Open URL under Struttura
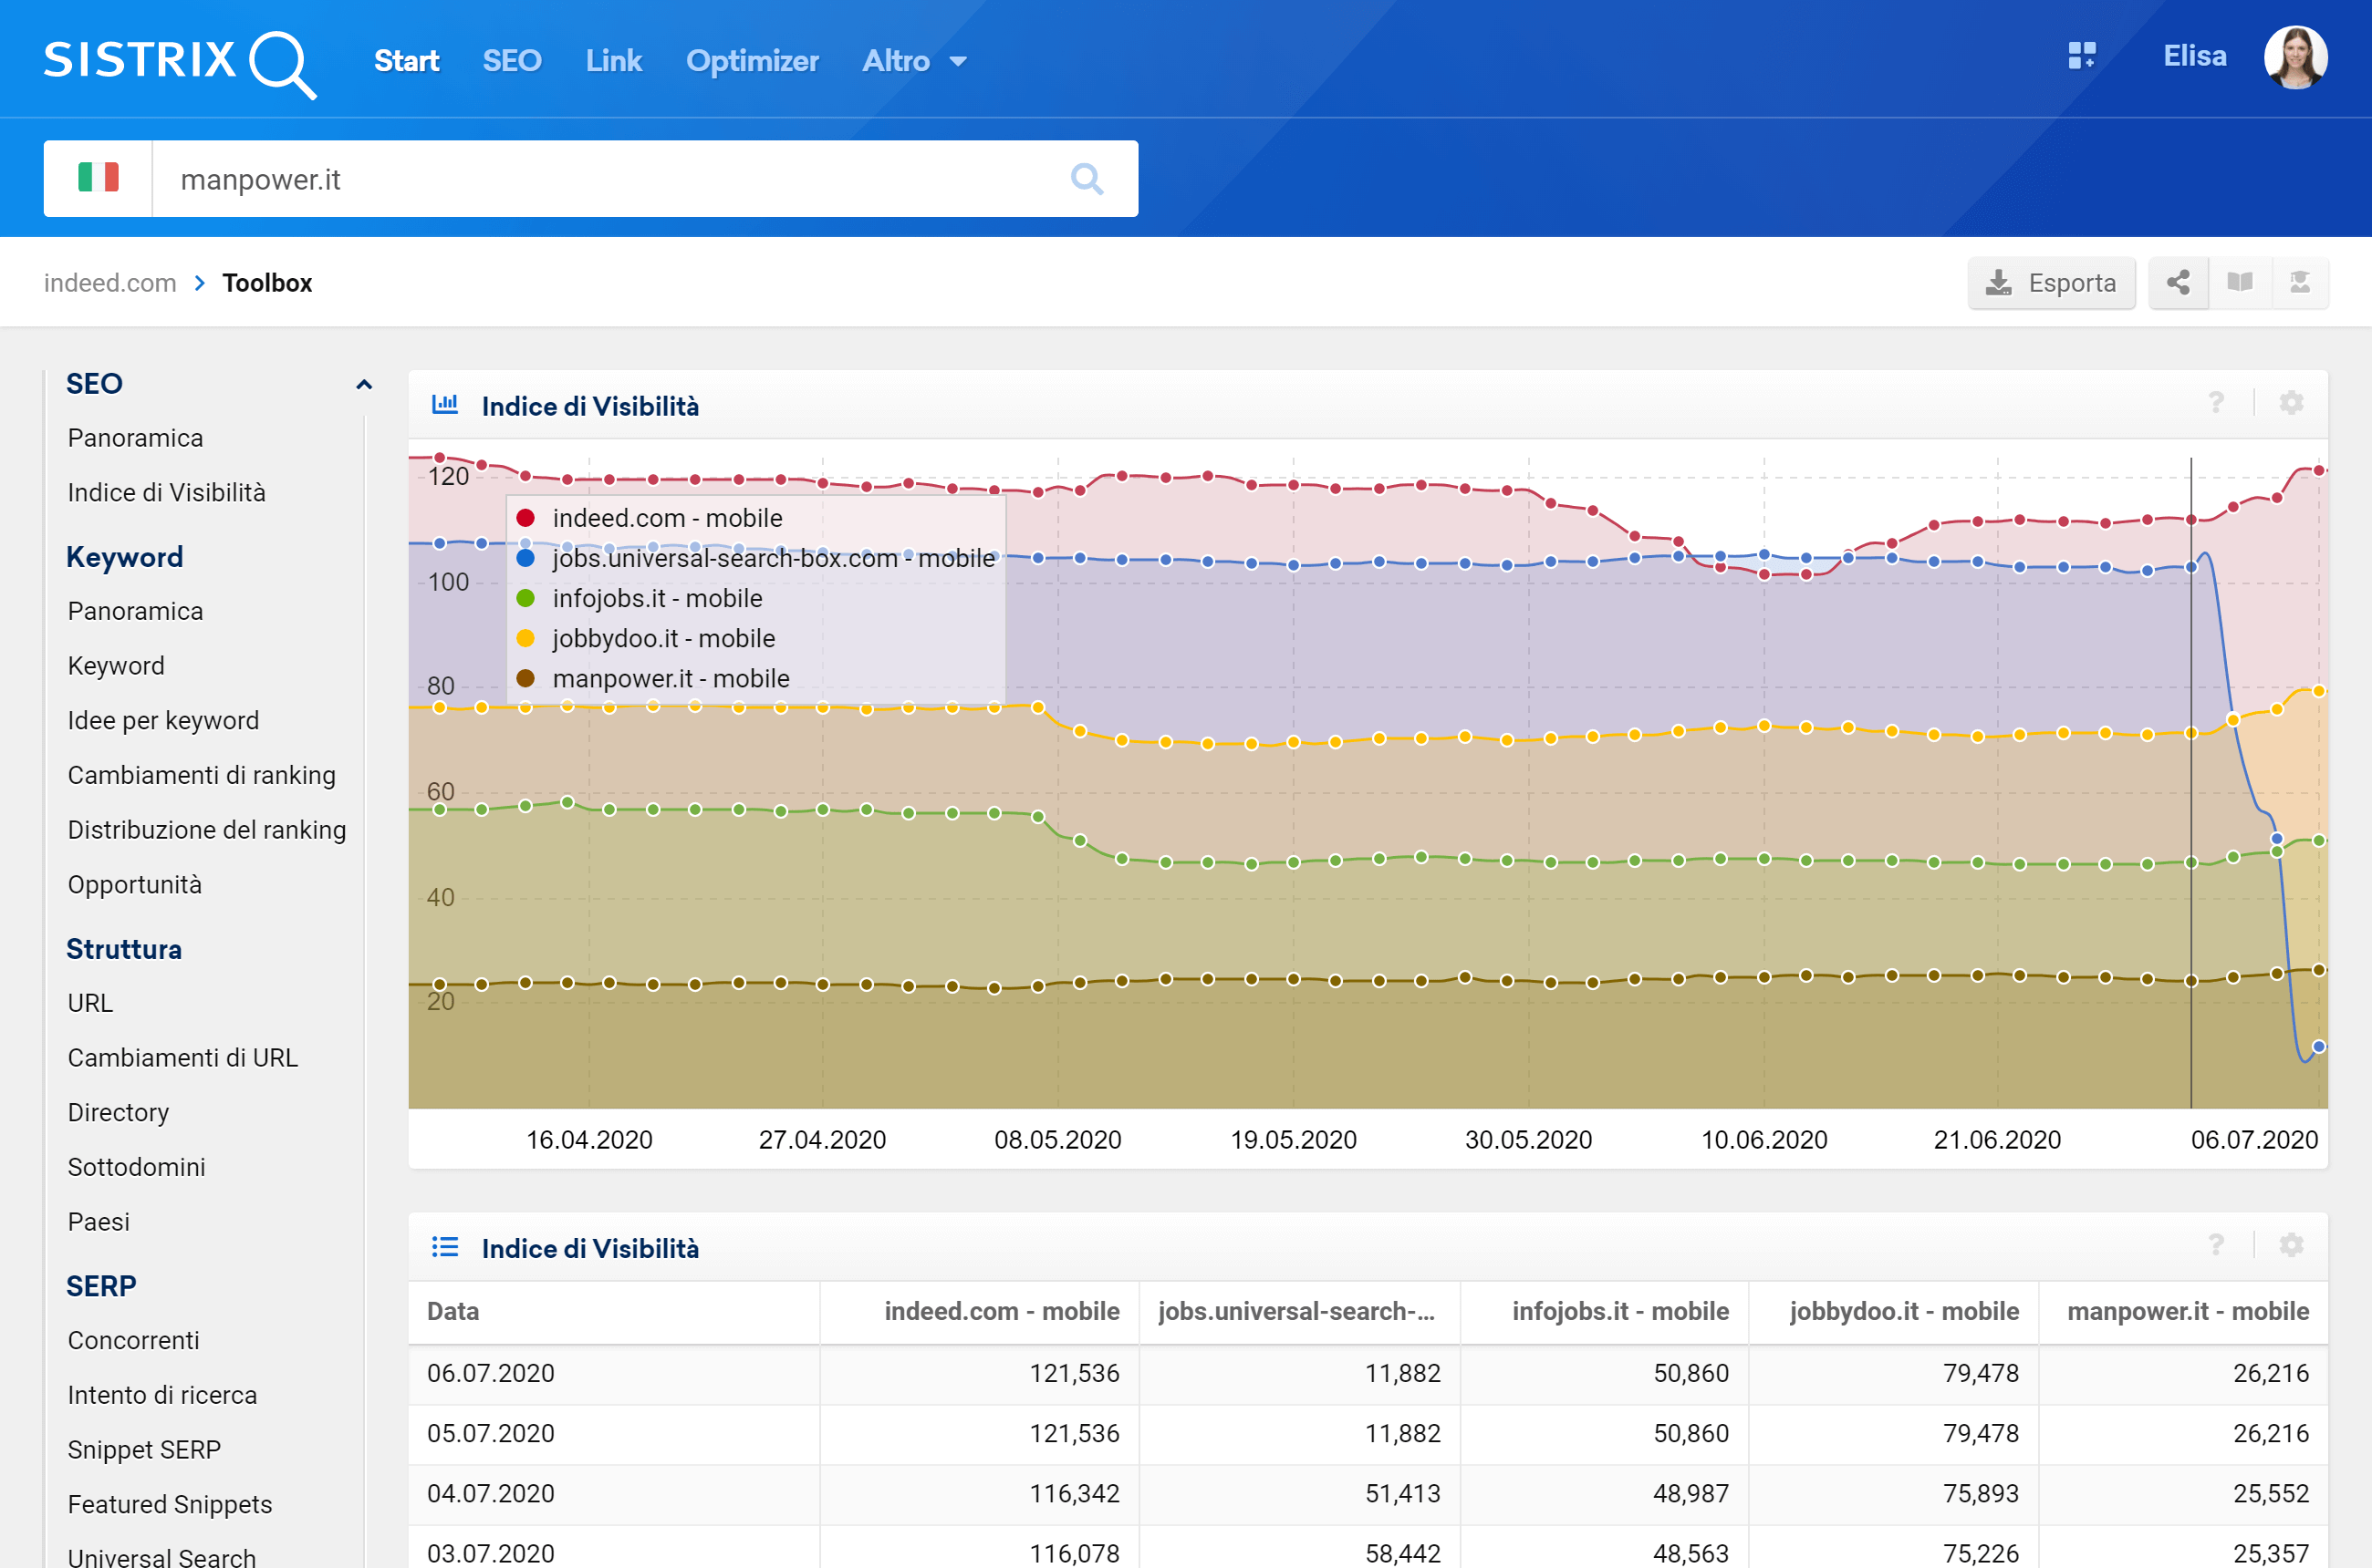Image resolution: width=2372 pixels, height=1568 pixels. [x=90, y=1003]
